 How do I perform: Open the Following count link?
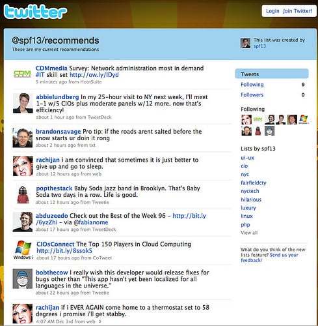(252, 84)
